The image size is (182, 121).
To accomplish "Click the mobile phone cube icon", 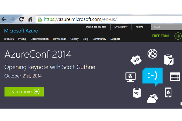I will 169,92.
